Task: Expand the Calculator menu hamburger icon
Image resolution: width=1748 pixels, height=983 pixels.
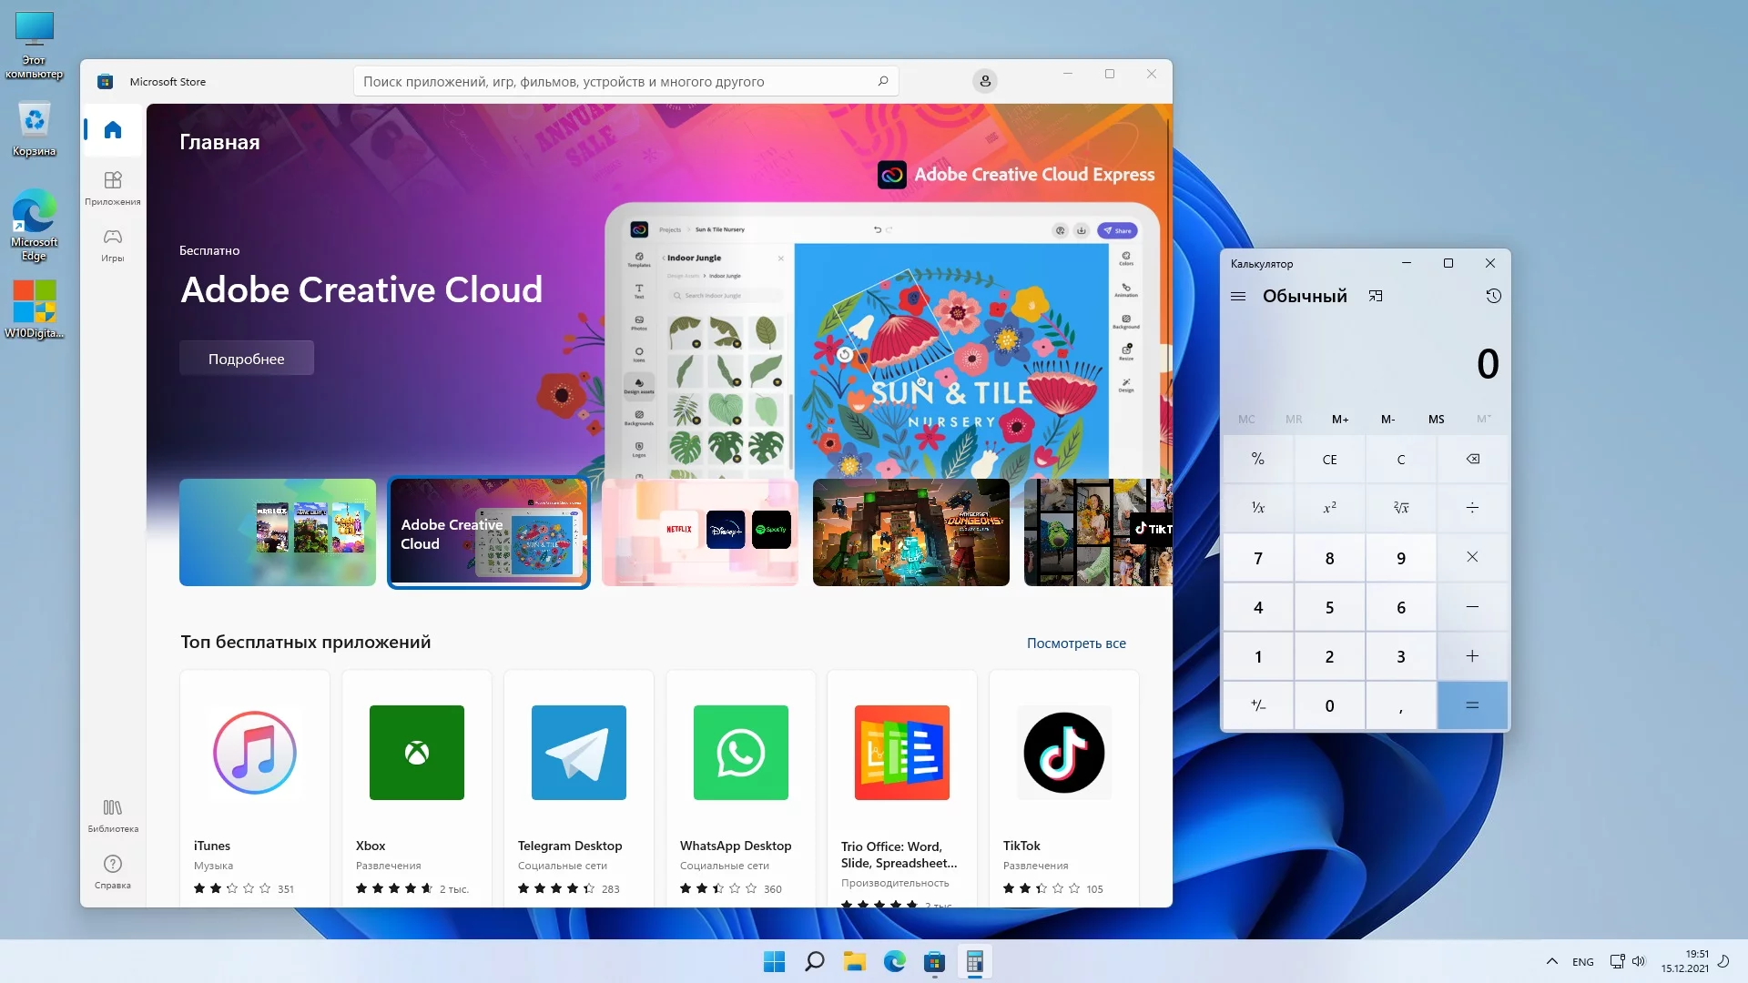Action: coord(1238,295)
